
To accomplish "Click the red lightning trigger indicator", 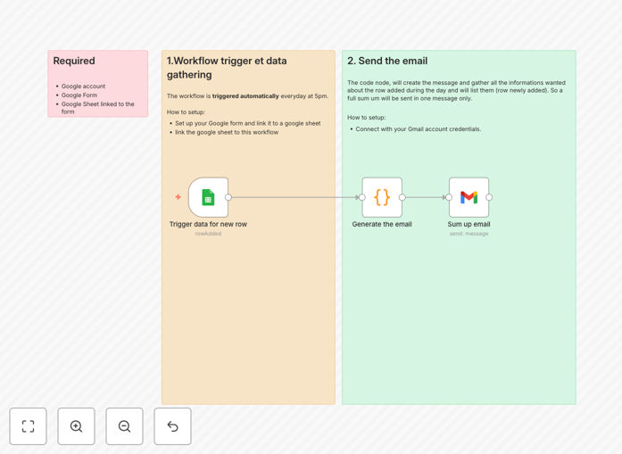I will coord(178,196).
